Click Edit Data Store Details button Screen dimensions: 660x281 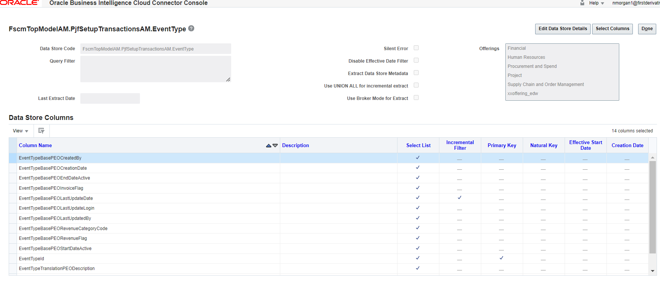click(563, 29)
